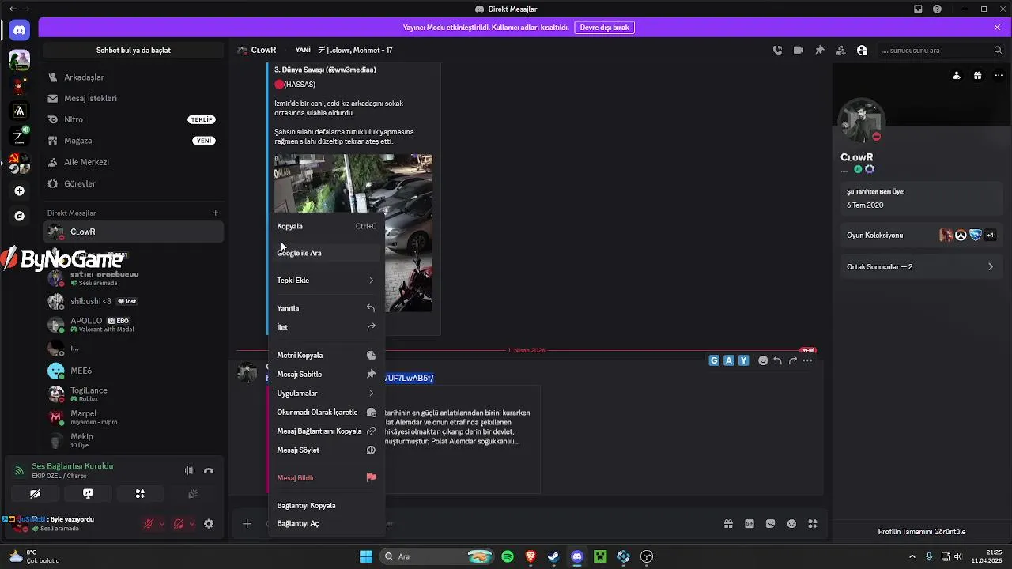
Task: Click Devre dışı bırak in streamer banner
Action: [x=604, y=27]
